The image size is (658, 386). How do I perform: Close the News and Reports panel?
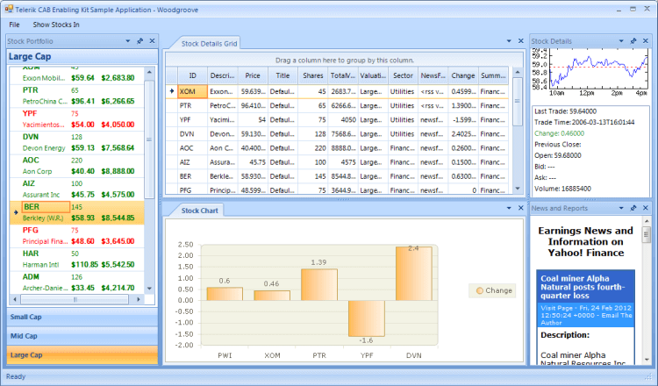pos(646,208)
